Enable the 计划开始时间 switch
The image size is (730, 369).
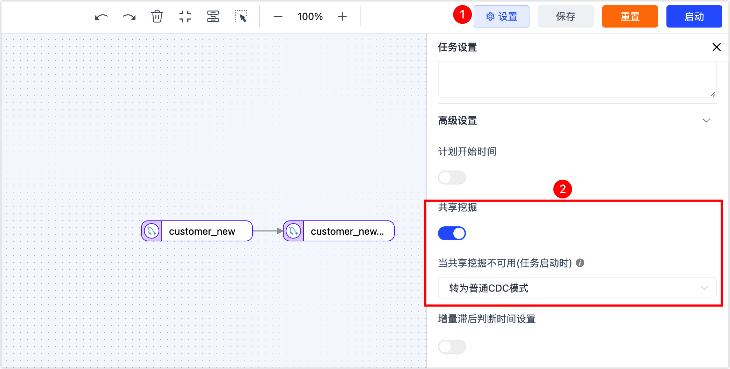pos(452,178)
